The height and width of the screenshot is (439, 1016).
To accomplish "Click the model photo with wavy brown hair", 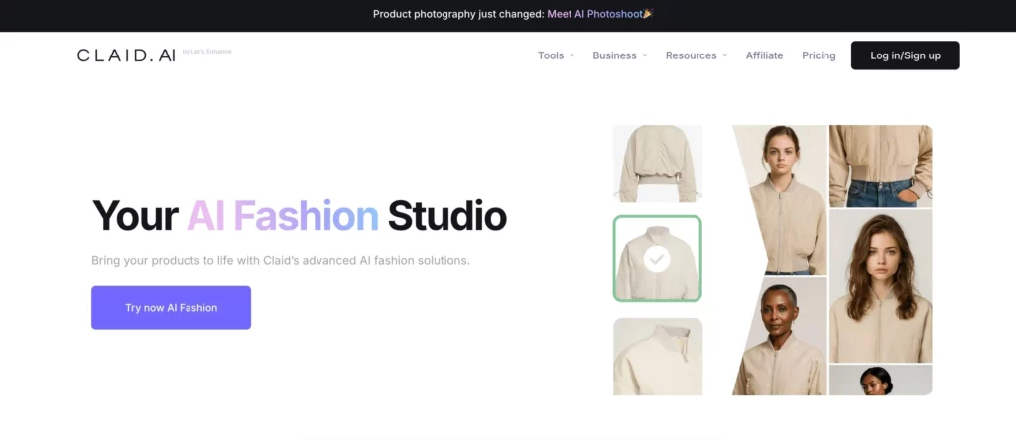I will (x=880, y=285).
